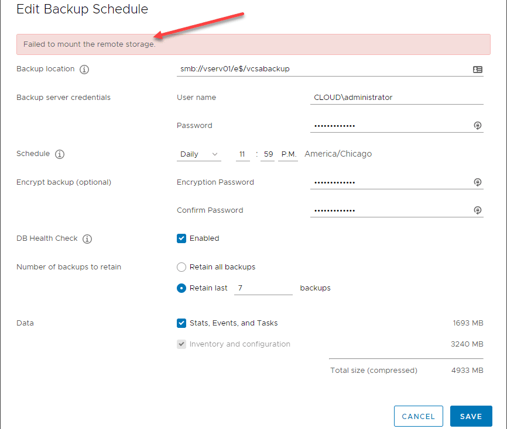Click the Retain last count field showing 7

263,288
